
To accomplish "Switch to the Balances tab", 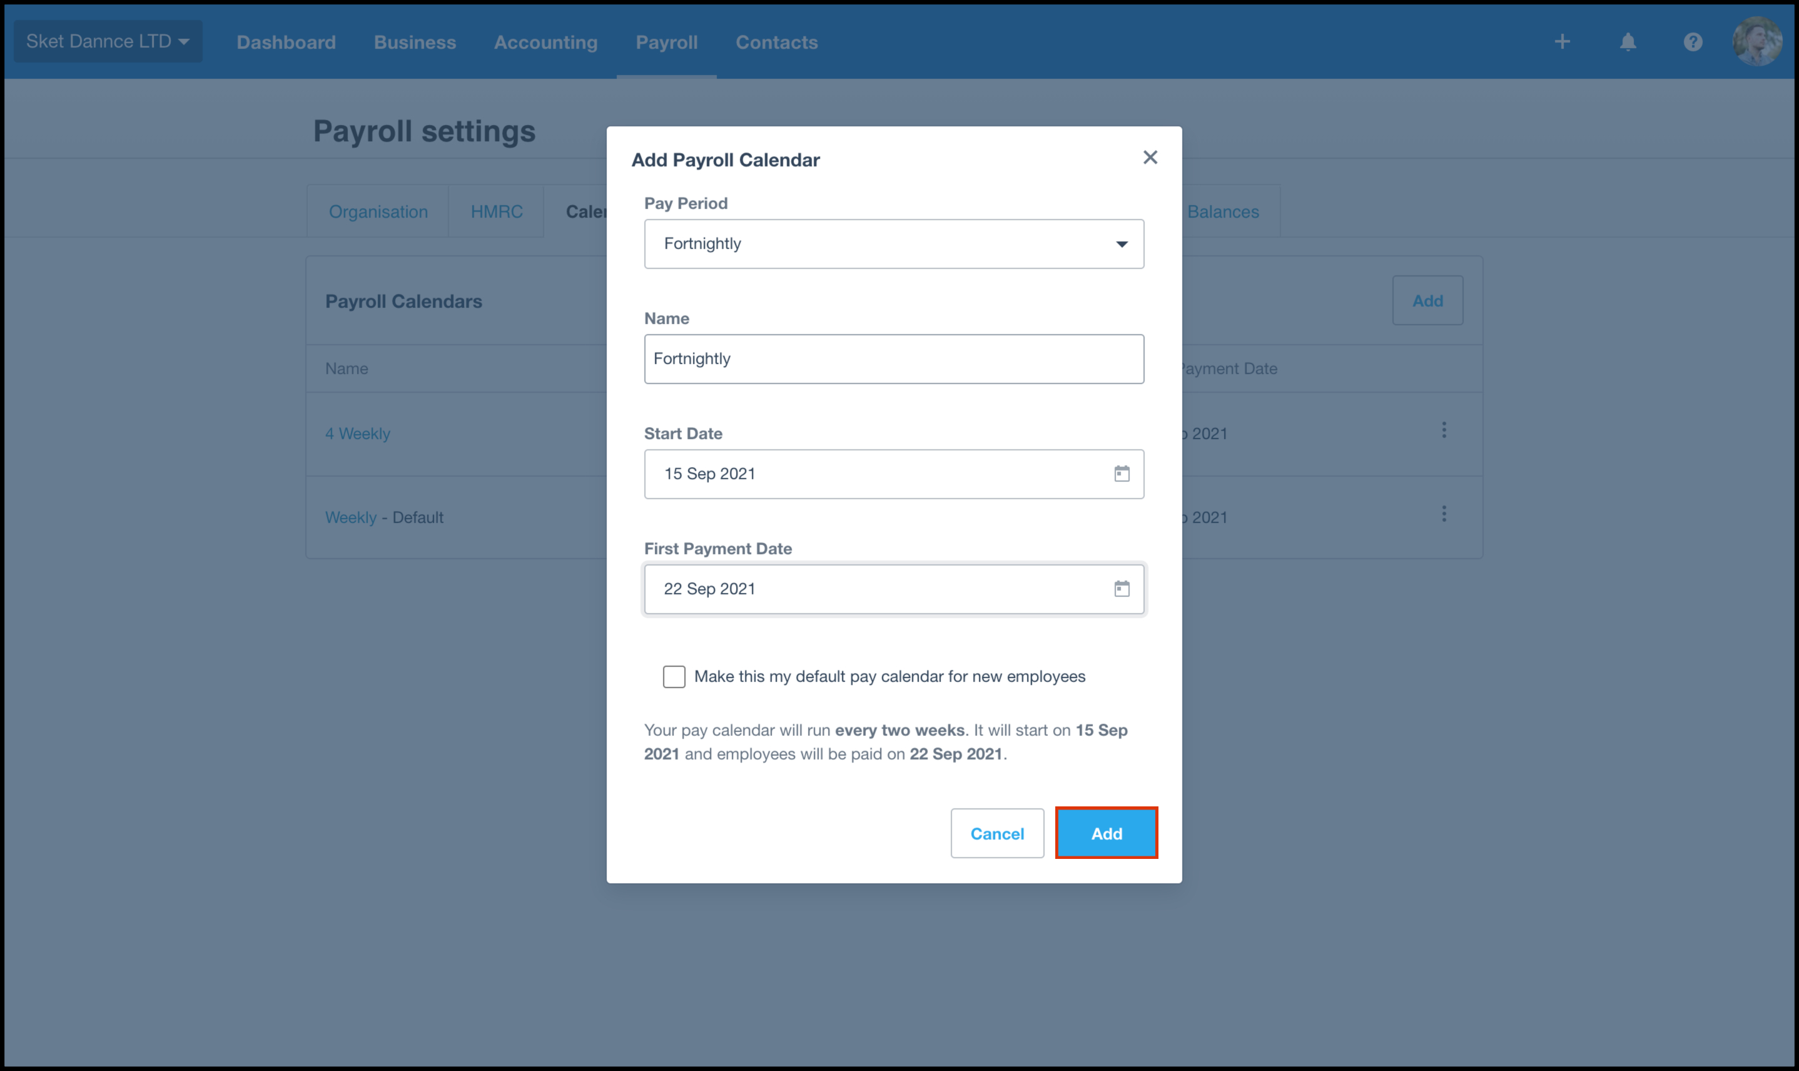I will click(x=1222, y=211).
